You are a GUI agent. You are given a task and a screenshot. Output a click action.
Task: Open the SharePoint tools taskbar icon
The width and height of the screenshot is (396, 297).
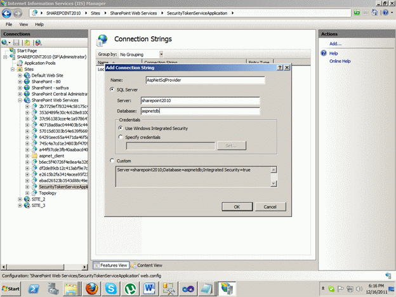(x=169, y=289)
